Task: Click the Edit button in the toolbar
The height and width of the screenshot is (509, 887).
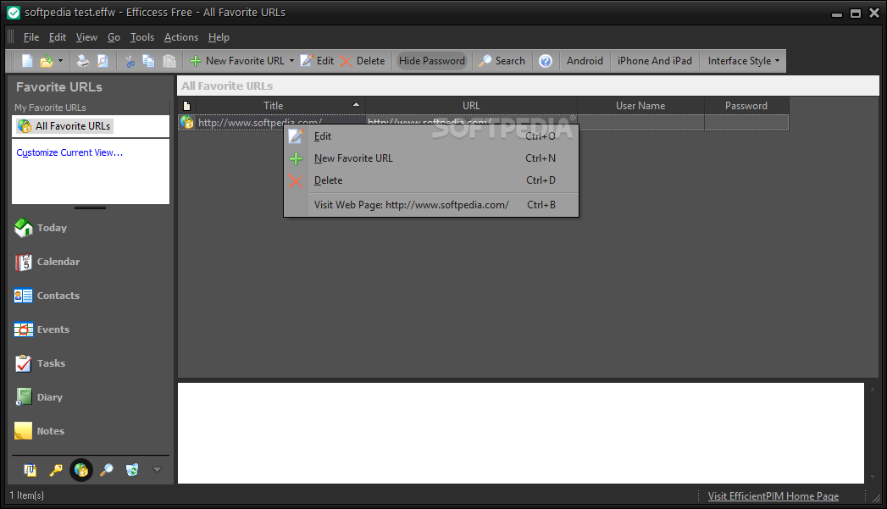Action: point(318,60)
